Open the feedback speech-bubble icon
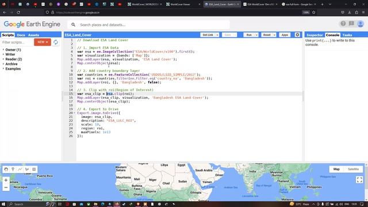Screen dimensions: 368x207 tap(351, 24)
